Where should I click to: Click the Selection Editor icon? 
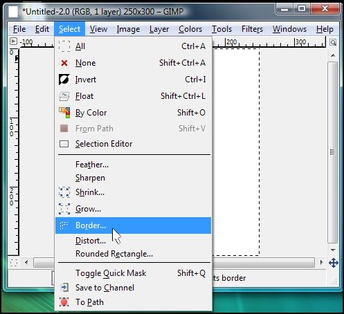pos(64,144)
